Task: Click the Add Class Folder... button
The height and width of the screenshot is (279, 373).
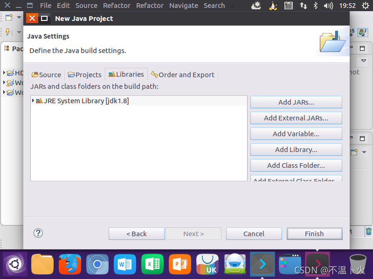Action: point(296,166)
